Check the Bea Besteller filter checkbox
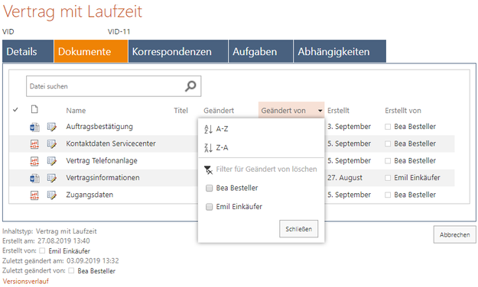Screen dimensions: 478x287 [209, 188]
